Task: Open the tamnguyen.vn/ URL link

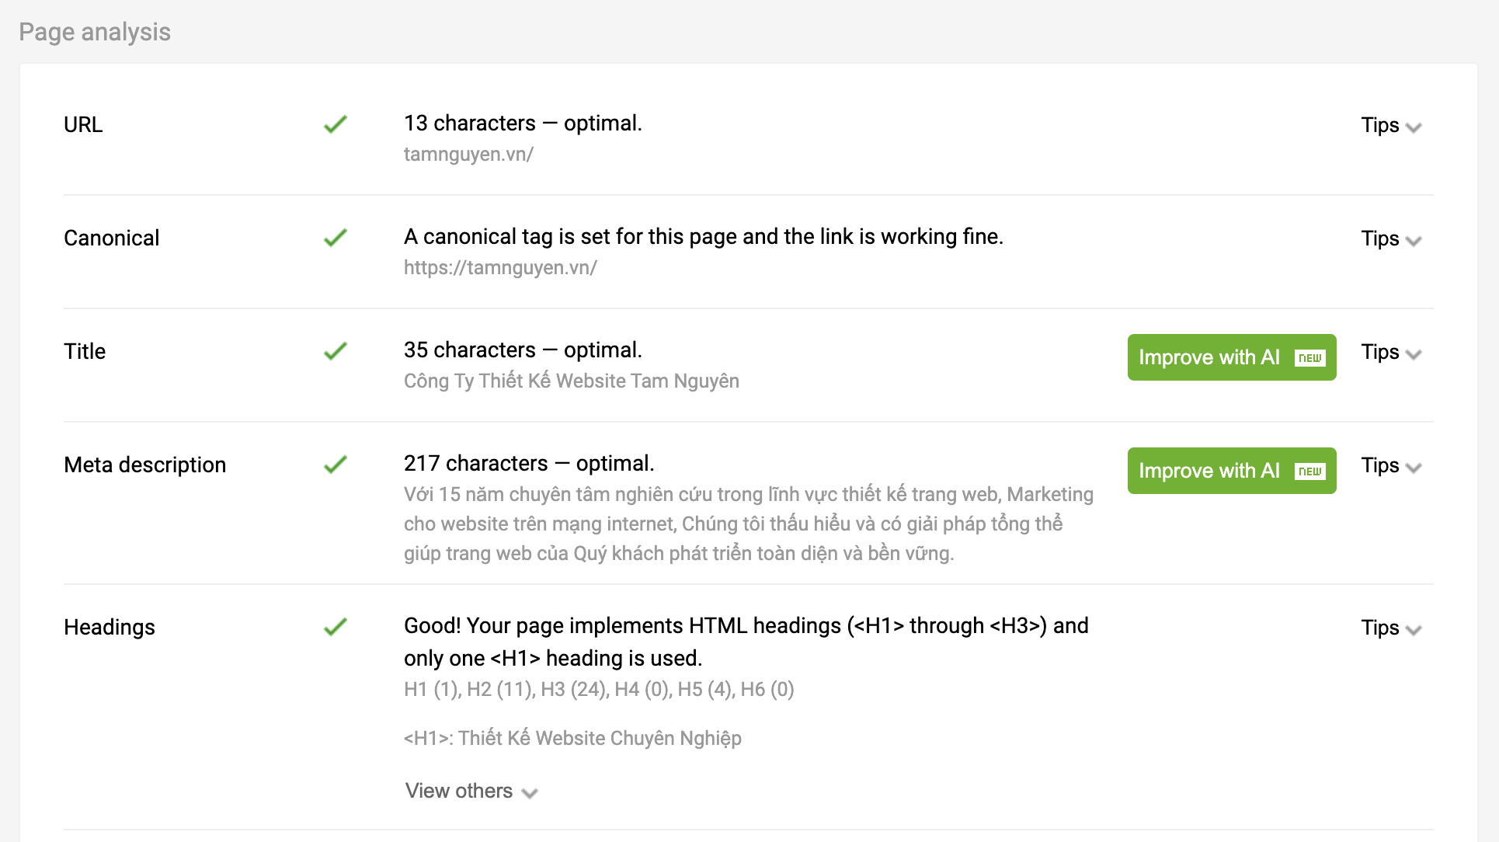Action: tap(468, 155)
